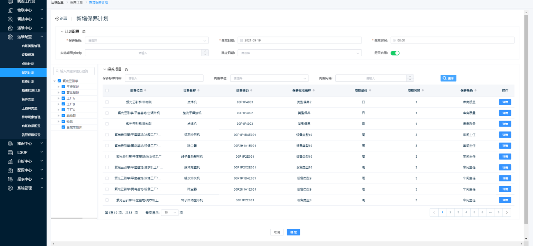Uncheck the 平度基地 tree checkbox

(63, 87)
